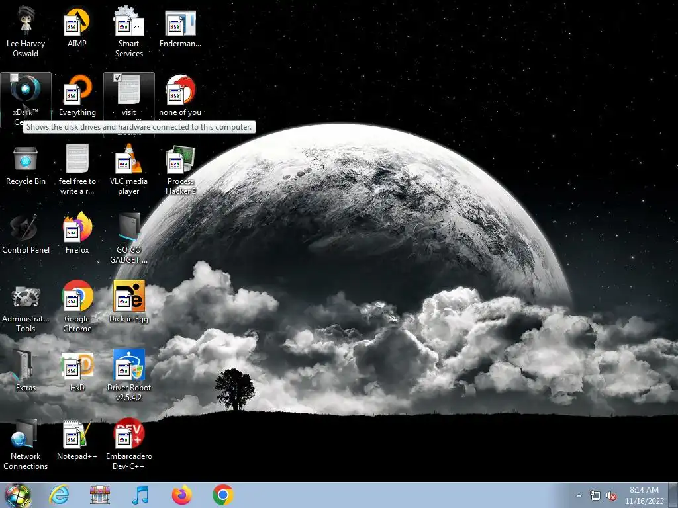Open the Windows Start orb

(x=18, y=495)
